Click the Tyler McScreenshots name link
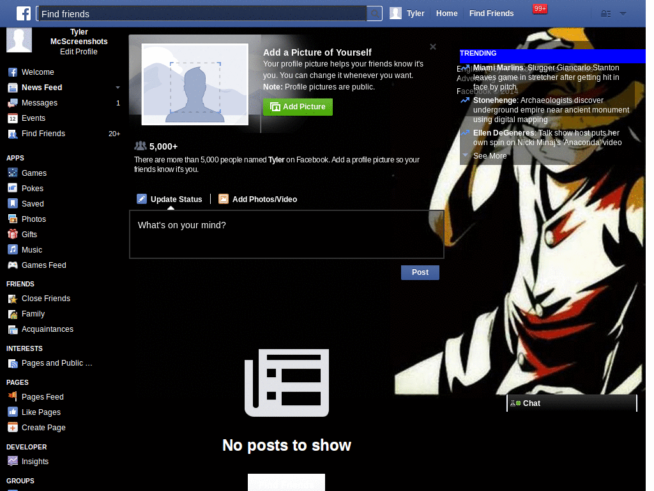654x491 pixels. pyautogui.click(x=79, y=36)
